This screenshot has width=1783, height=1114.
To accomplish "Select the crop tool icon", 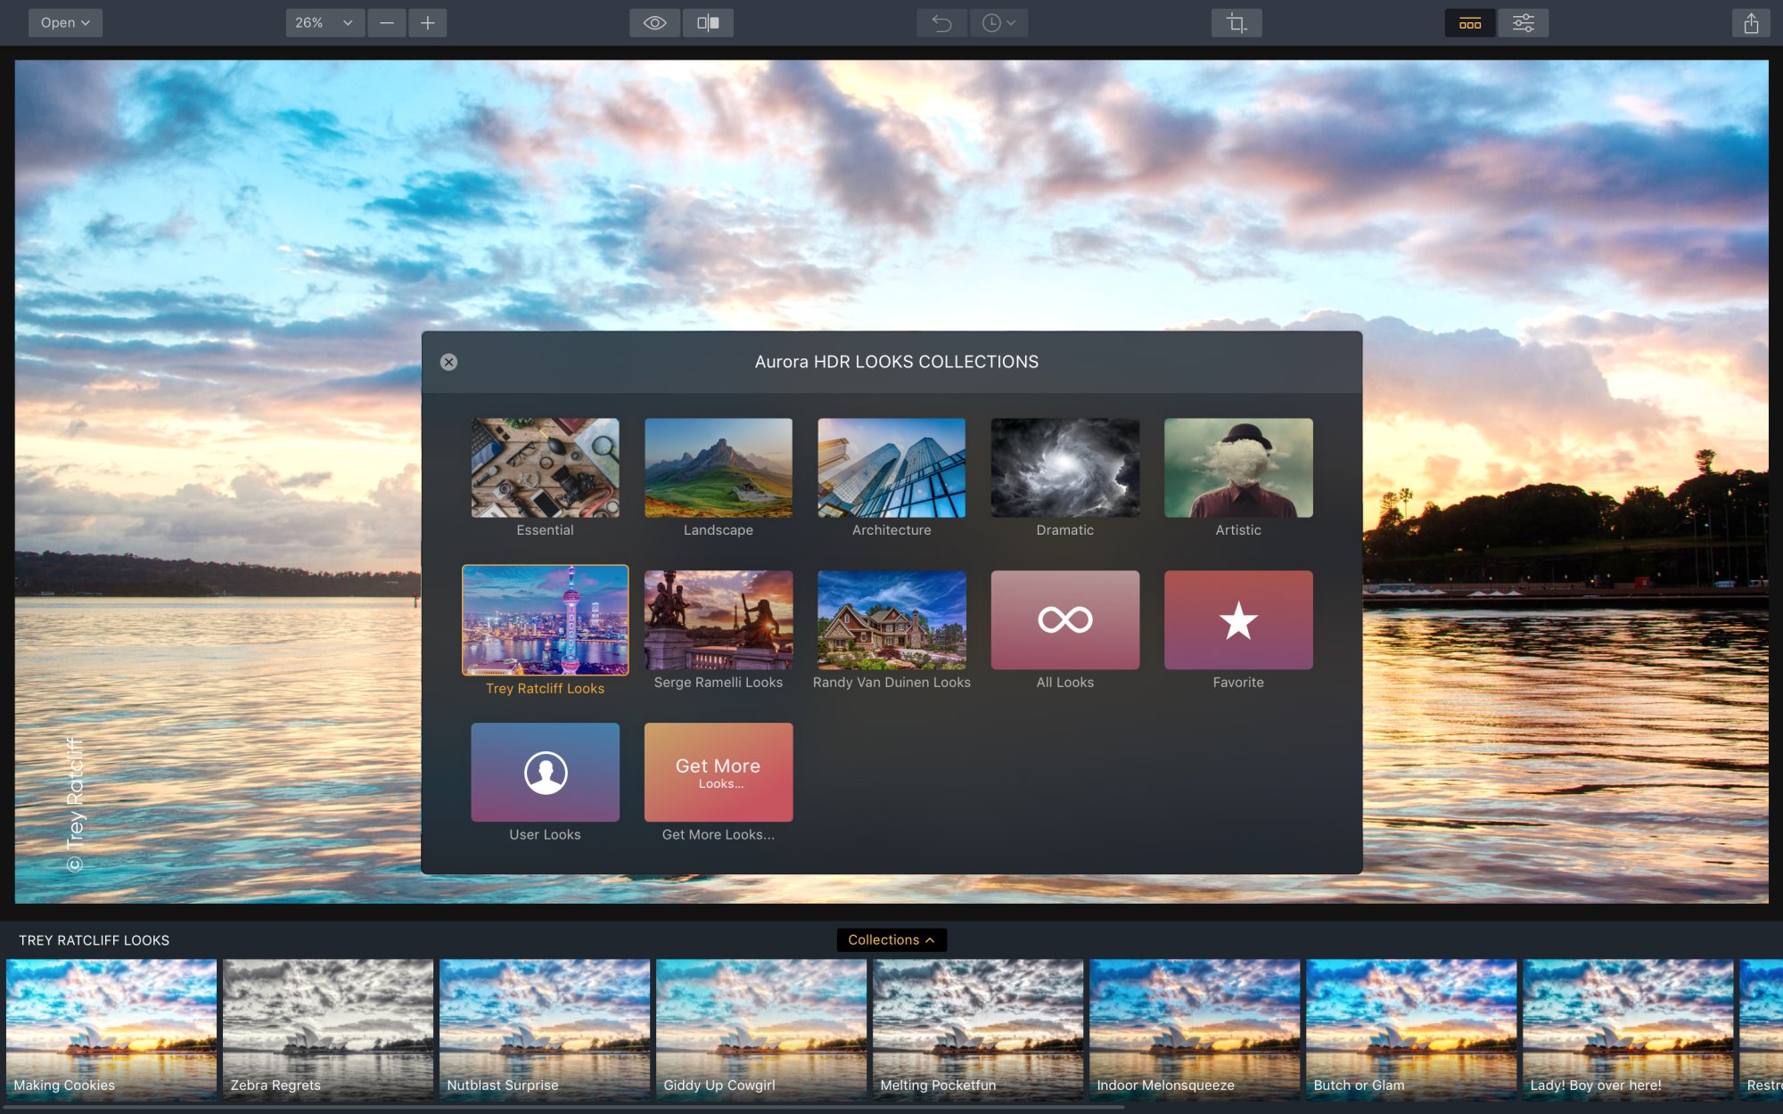I will coord(1237,23).
